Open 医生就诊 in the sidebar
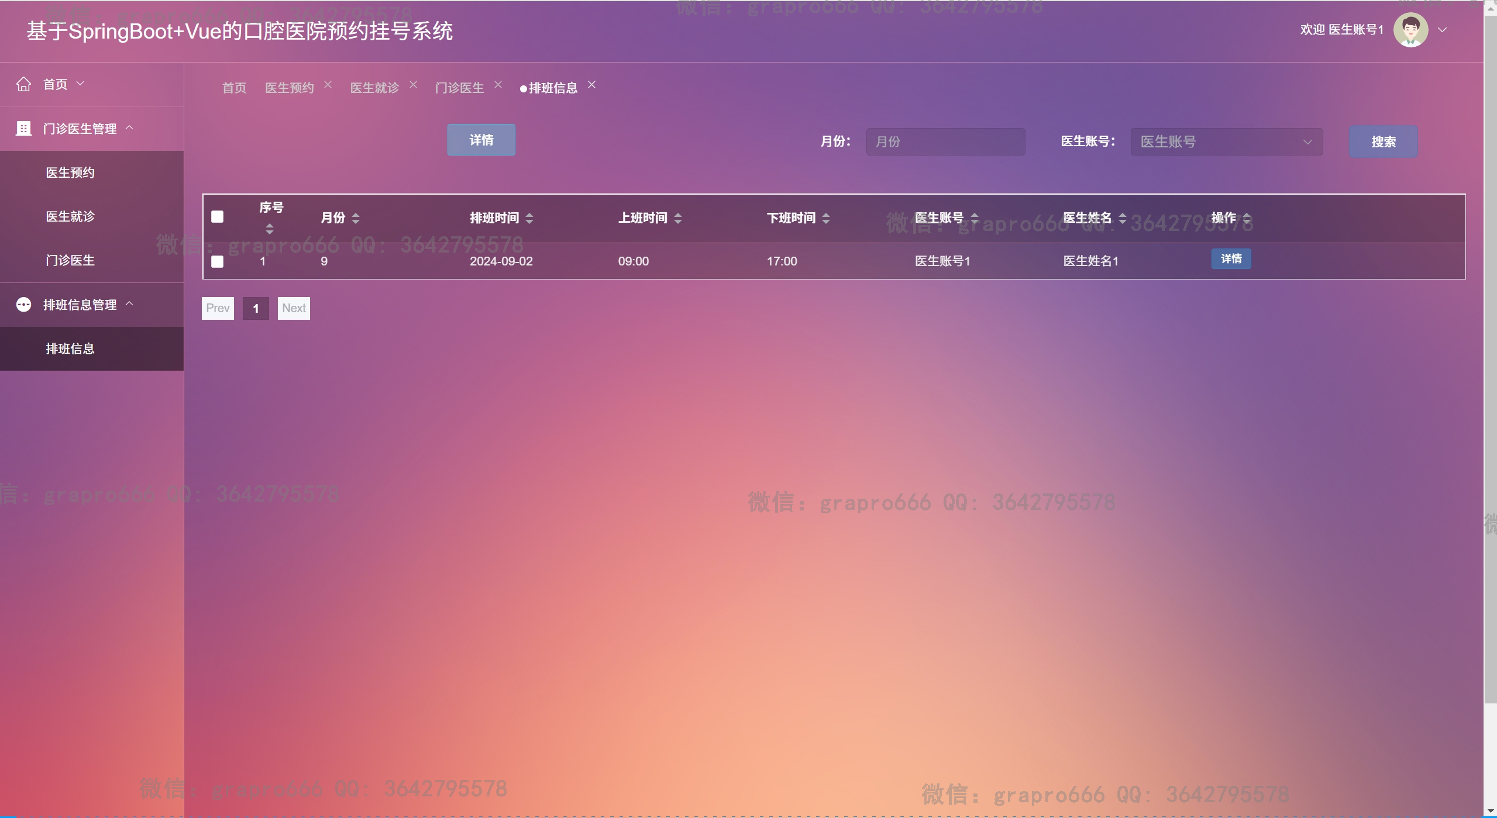Viewport: 1497px width, 818px height. tap(70, 216)
